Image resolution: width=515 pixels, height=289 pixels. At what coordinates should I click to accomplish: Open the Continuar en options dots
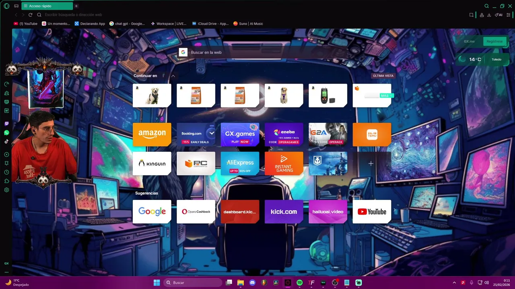pos(163,76)
